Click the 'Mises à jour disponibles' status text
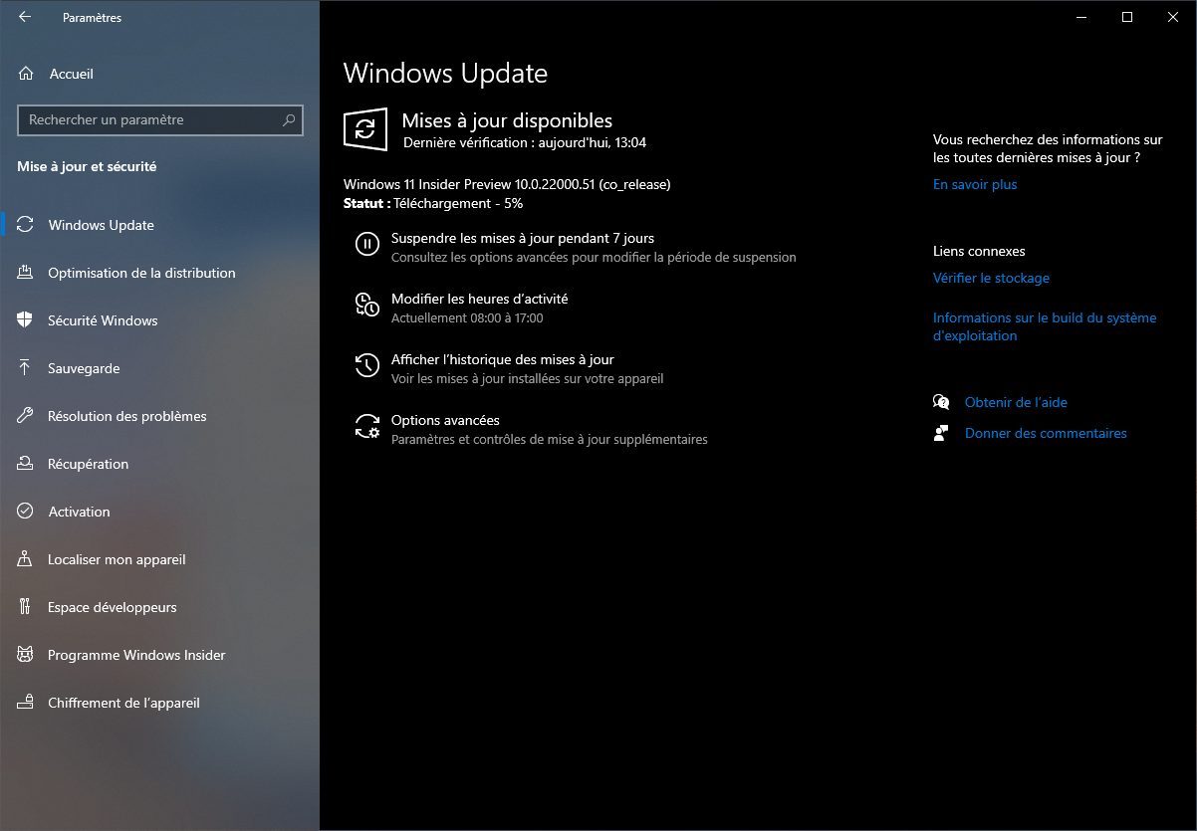The width and height of the screenshot is (1197, 831). [x=507, y=121]
